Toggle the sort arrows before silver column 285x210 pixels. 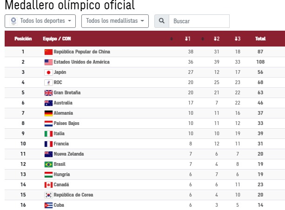click(x=203, y=39)
